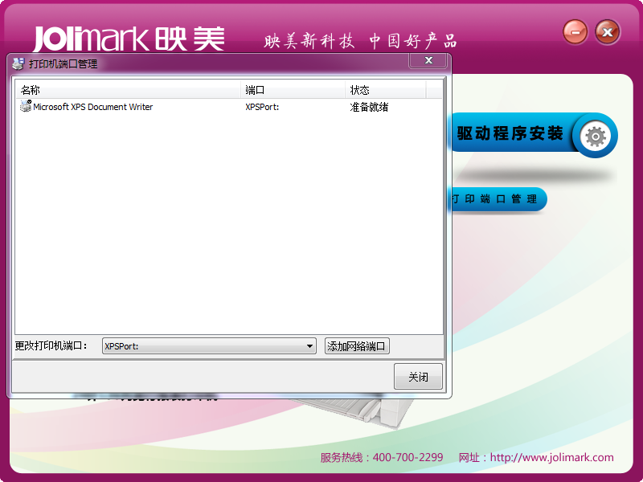Click the Jolimark 映美 logo

[129, 39]
